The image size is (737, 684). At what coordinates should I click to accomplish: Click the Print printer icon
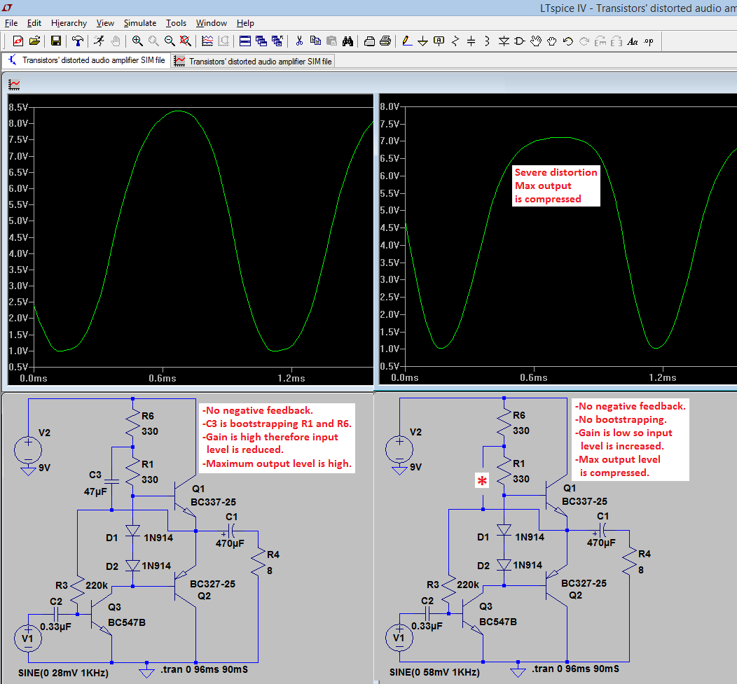[x=385, y=41]
